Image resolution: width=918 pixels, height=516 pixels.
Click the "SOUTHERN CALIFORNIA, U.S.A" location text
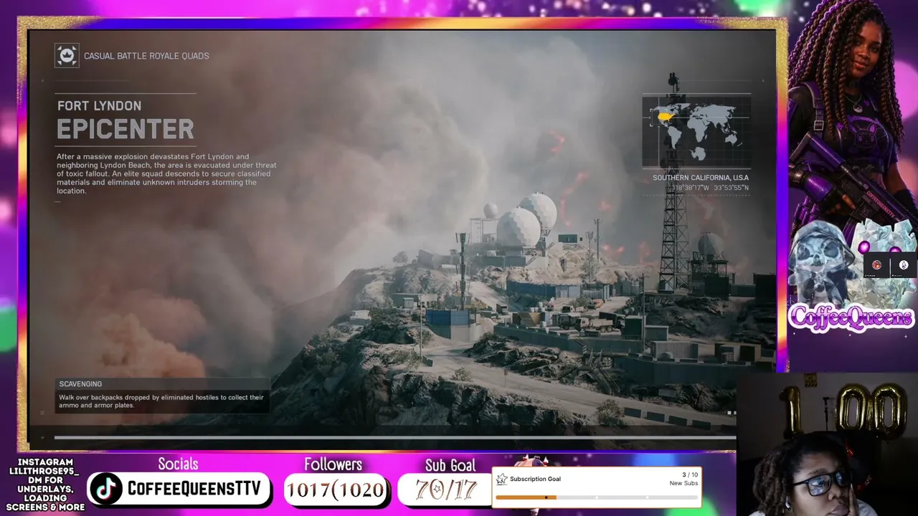pos(701,178)
